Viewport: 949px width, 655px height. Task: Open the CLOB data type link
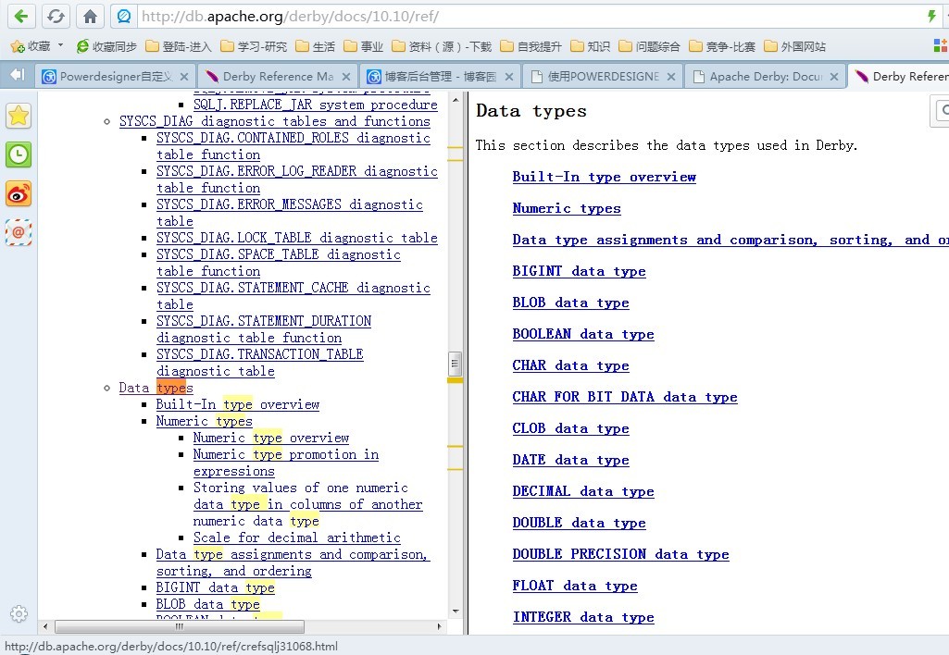pos(570,428)
